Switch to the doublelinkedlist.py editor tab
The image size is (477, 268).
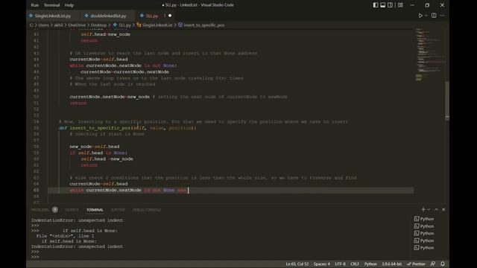pos(108,16)
